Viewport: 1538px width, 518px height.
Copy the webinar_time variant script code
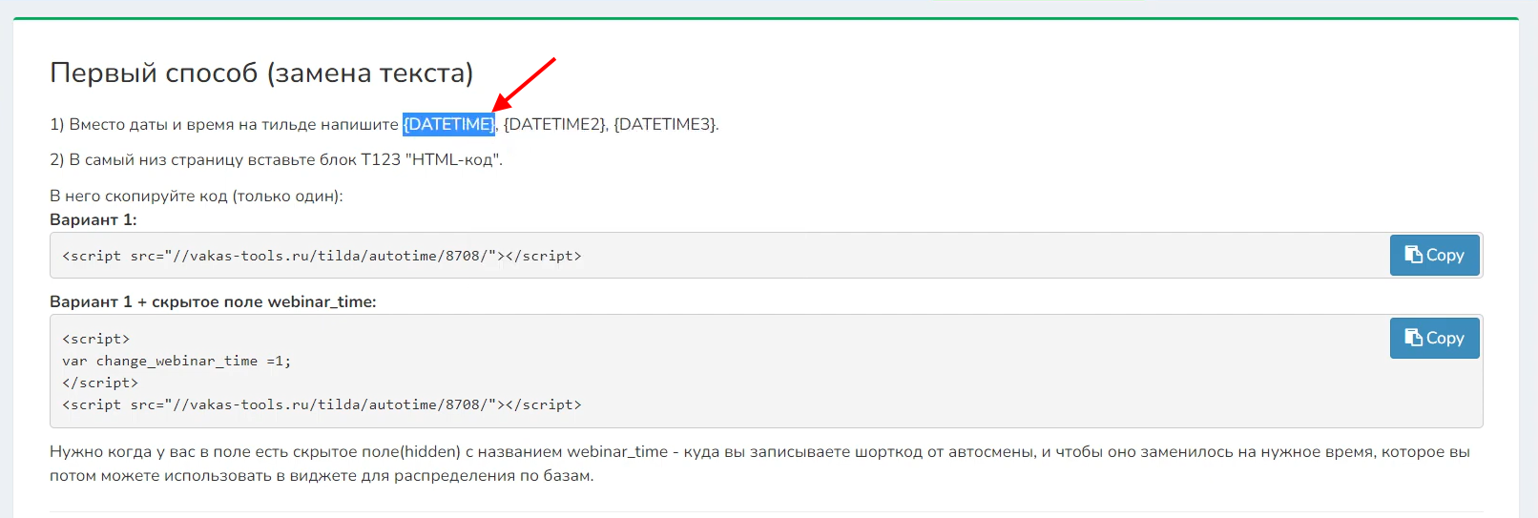(1434, 339)
